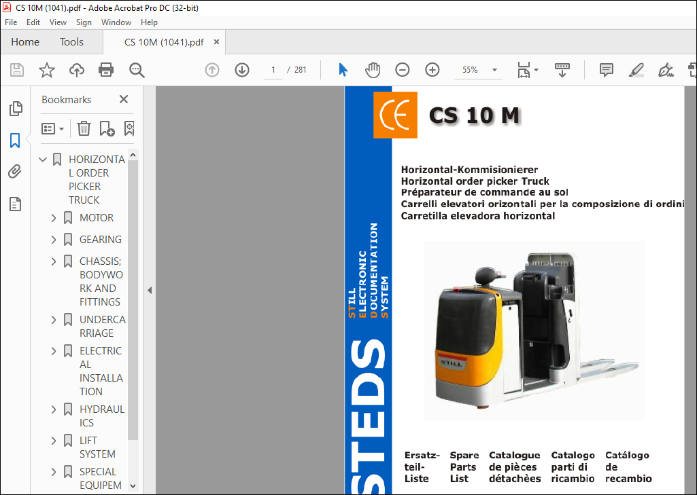Expand the ELECTRICAL INSTALLATION bookmark
Image resolution: width=697 pixels, height=495 pixels.
click(54, 351)
